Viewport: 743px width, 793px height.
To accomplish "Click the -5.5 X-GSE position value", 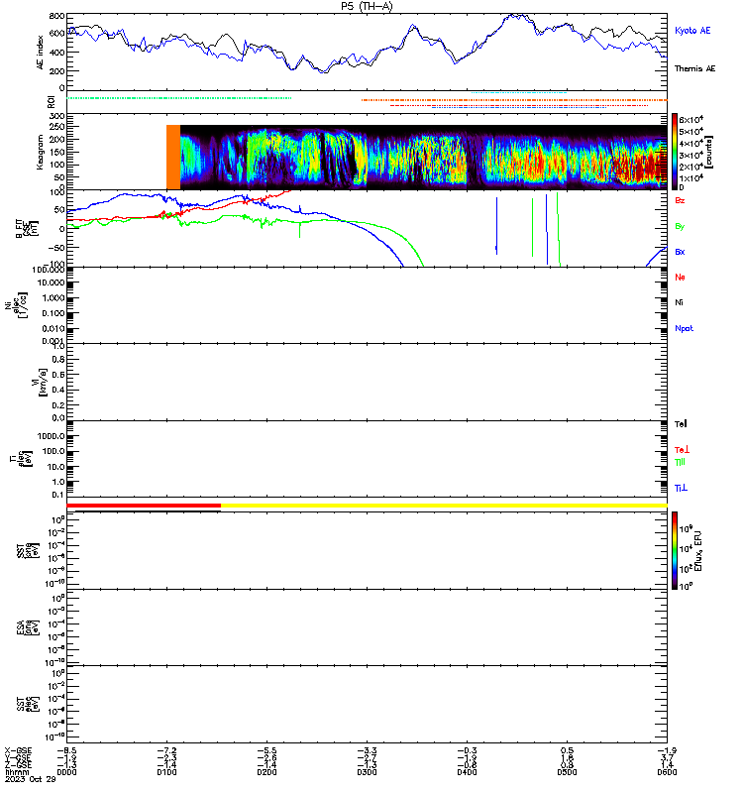I will coord(266,750).
